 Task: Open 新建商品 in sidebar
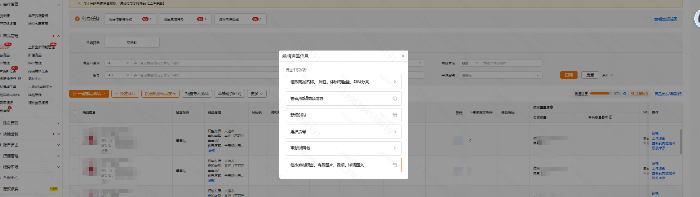tap(35, 55)
